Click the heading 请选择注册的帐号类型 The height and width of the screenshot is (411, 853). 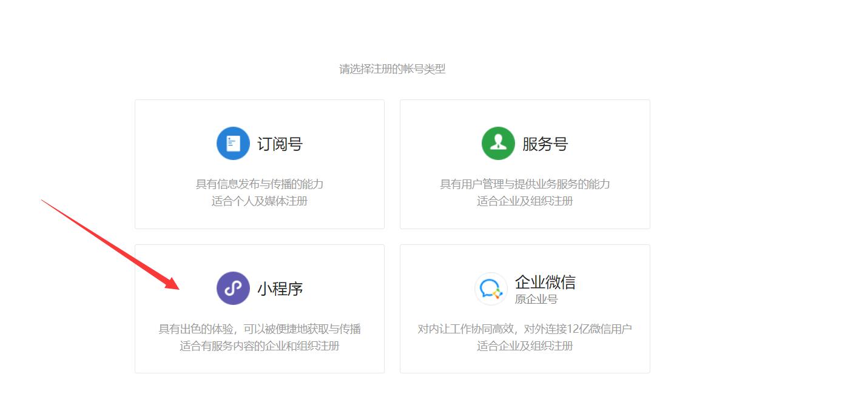393,69
